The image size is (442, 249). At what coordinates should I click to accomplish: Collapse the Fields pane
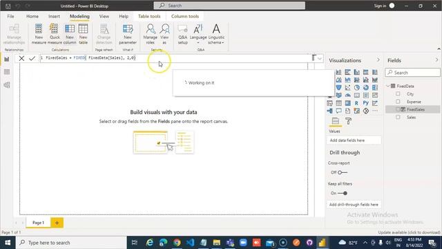pos(436,60)
